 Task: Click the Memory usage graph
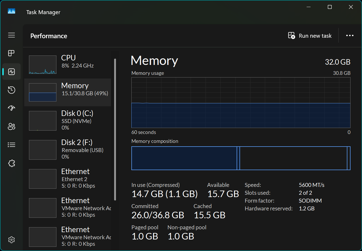241,103
